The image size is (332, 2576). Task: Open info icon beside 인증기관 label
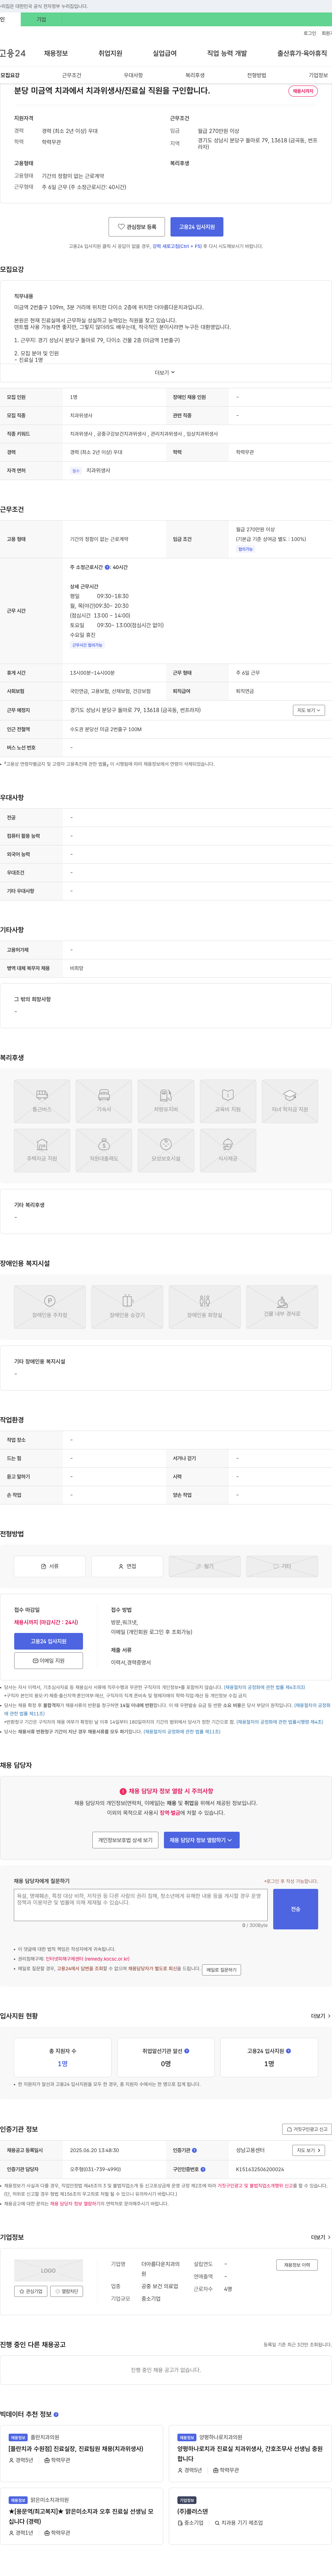(x=194, y=2150)
